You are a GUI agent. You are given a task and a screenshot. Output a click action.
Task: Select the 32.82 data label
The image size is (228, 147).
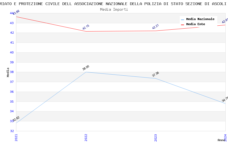[x=16, y=119]
